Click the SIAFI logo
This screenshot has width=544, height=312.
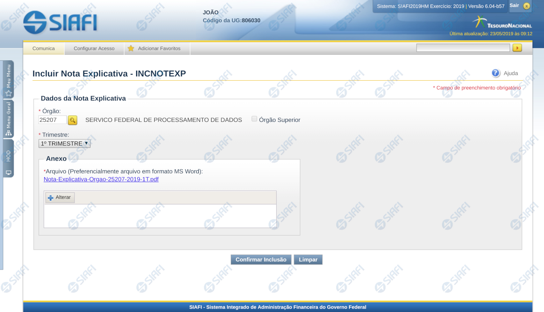[x=60, y=22]
